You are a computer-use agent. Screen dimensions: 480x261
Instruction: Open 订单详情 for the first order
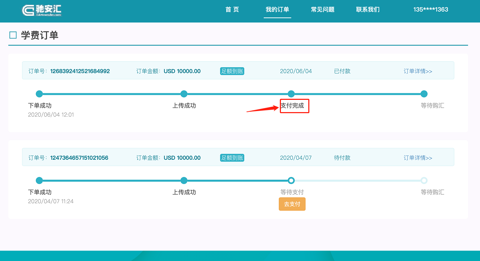[418, 71]
